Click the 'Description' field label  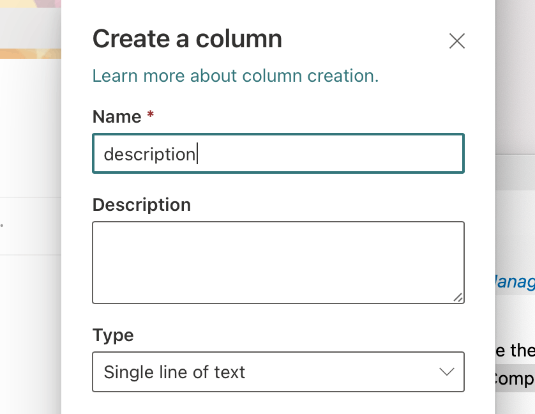(x=141, y=205)
